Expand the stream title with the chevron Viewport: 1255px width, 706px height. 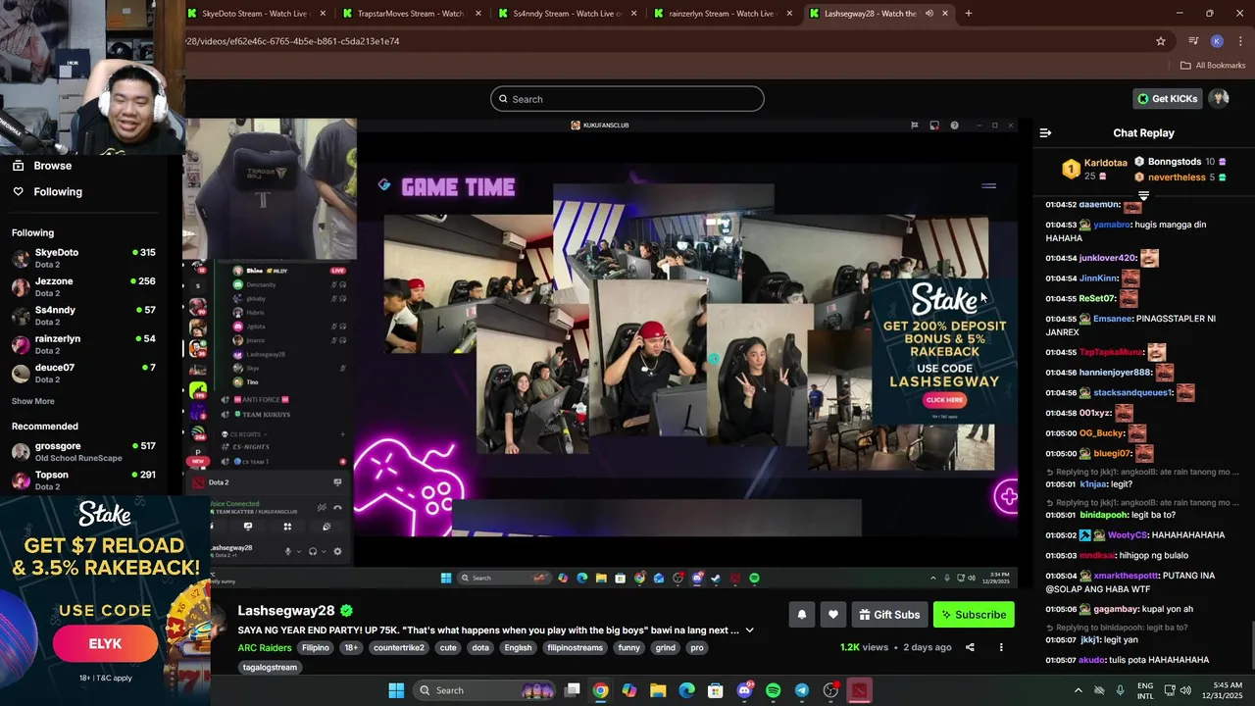pos(750,630)
